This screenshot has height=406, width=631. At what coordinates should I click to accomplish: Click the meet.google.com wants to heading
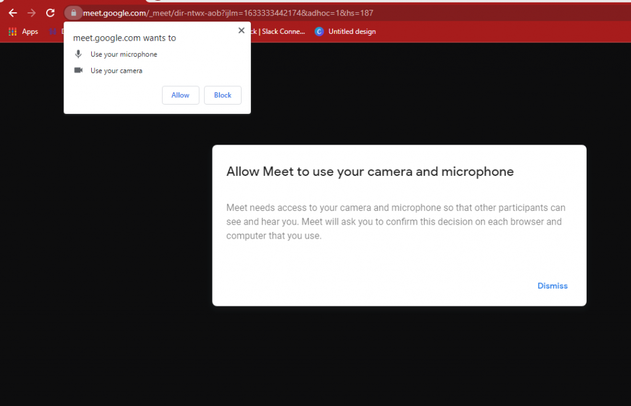124,38
